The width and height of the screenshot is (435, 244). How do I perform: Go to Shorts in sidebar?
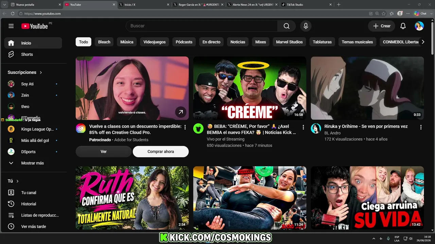[x=33, y=54]
